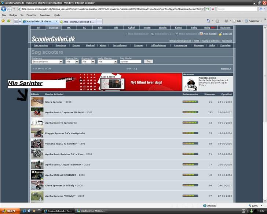Open the Sortering dropdown

[x=47, y=61]
